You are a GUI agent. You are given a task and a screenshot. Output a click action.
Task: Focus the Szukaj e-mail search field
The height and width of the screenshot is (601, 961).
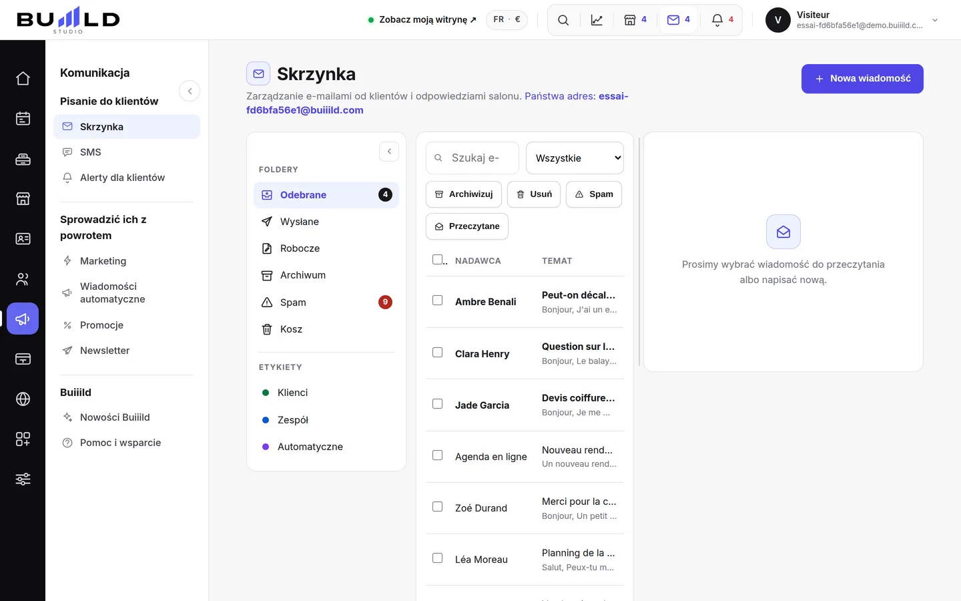point(472,158)
